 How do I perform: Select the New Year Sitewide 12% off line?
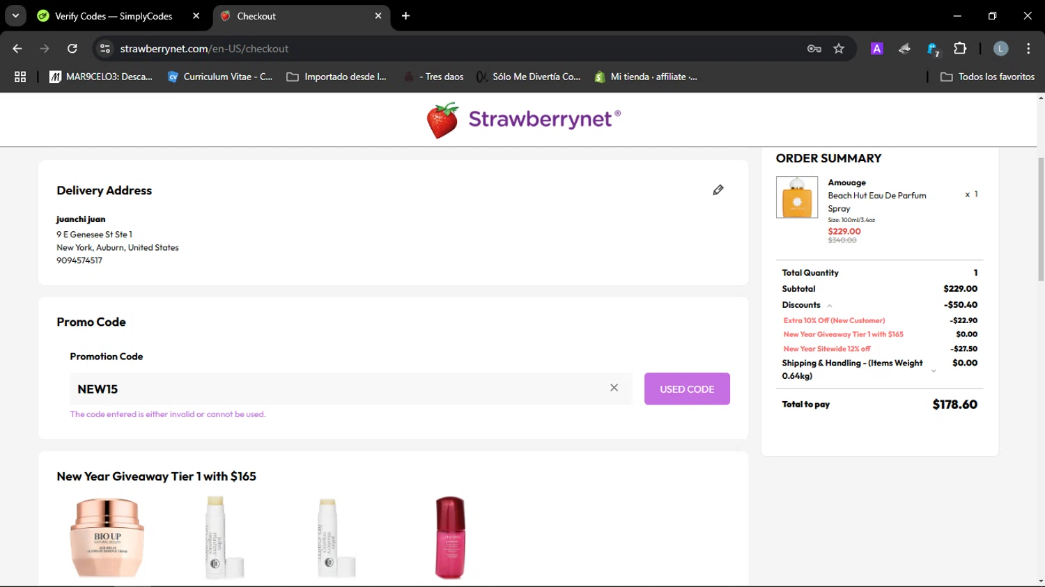[x=827, y=349]
